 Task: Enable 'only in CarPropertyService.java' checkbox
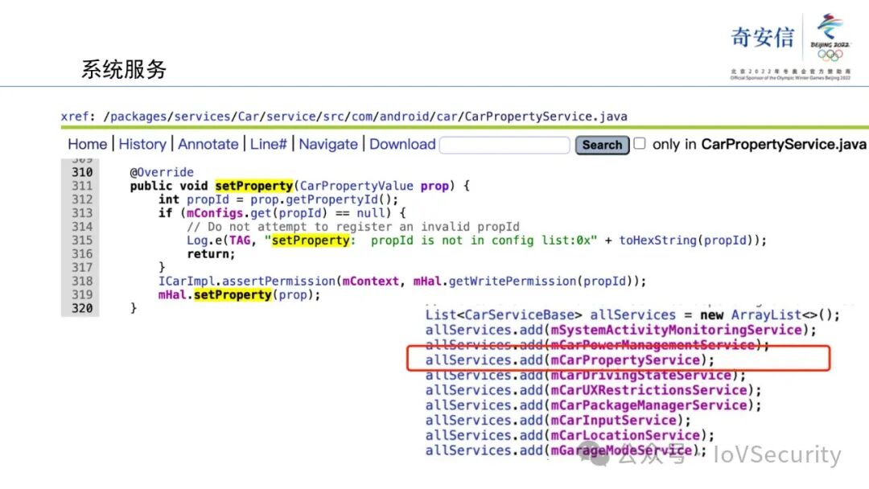[640, 143]
